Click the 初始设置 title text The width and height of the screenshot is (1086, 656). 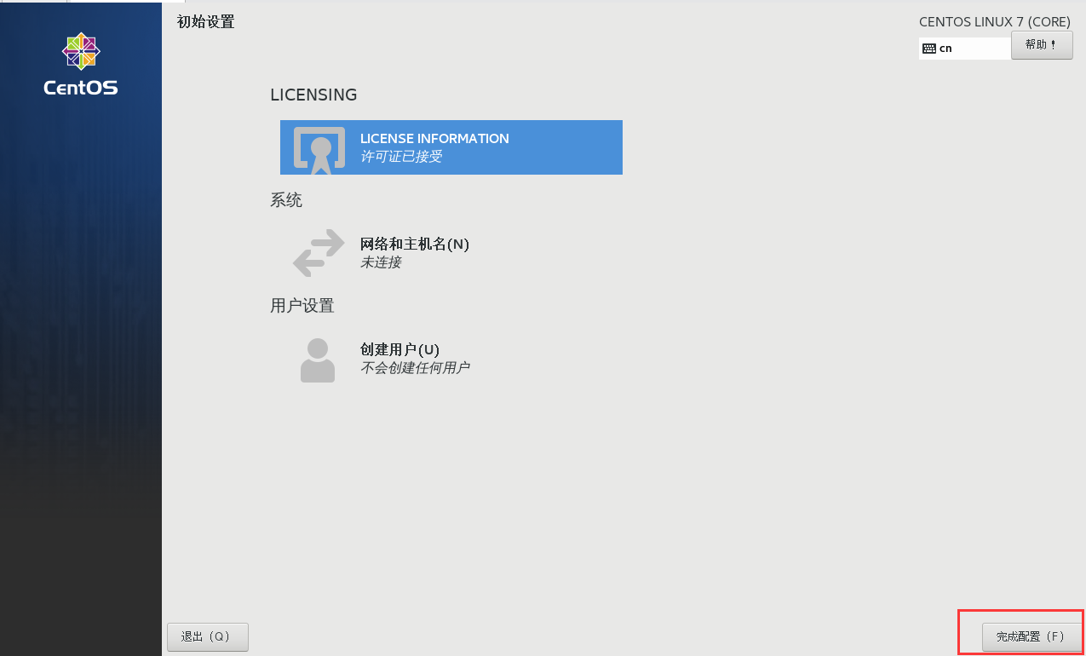[x=205, y=22]
